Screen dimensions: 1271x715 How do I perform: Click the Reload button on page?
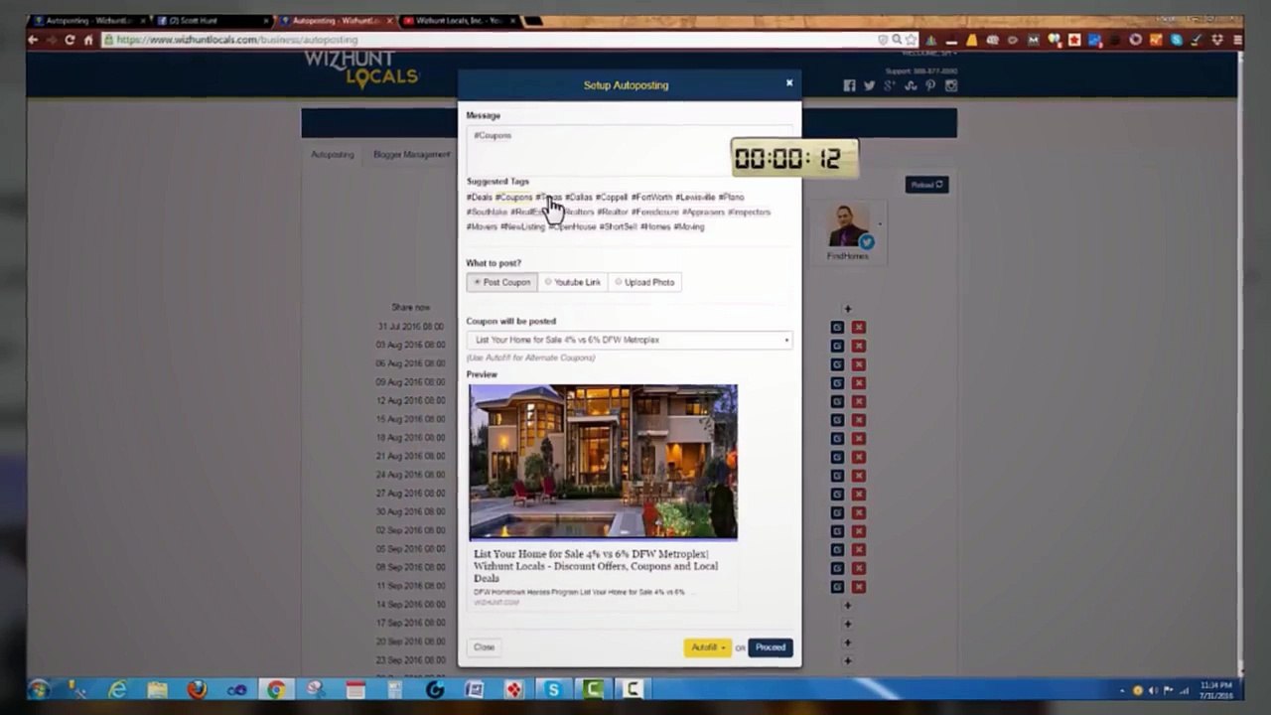tap(925, 185)
